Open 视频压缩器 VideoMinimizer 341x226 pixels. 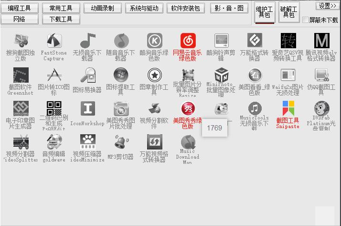87,142
